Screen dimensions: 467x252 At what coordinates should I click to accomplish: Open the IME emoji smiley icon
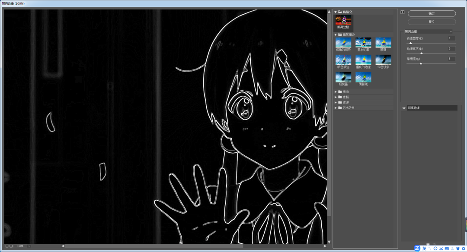435,249
